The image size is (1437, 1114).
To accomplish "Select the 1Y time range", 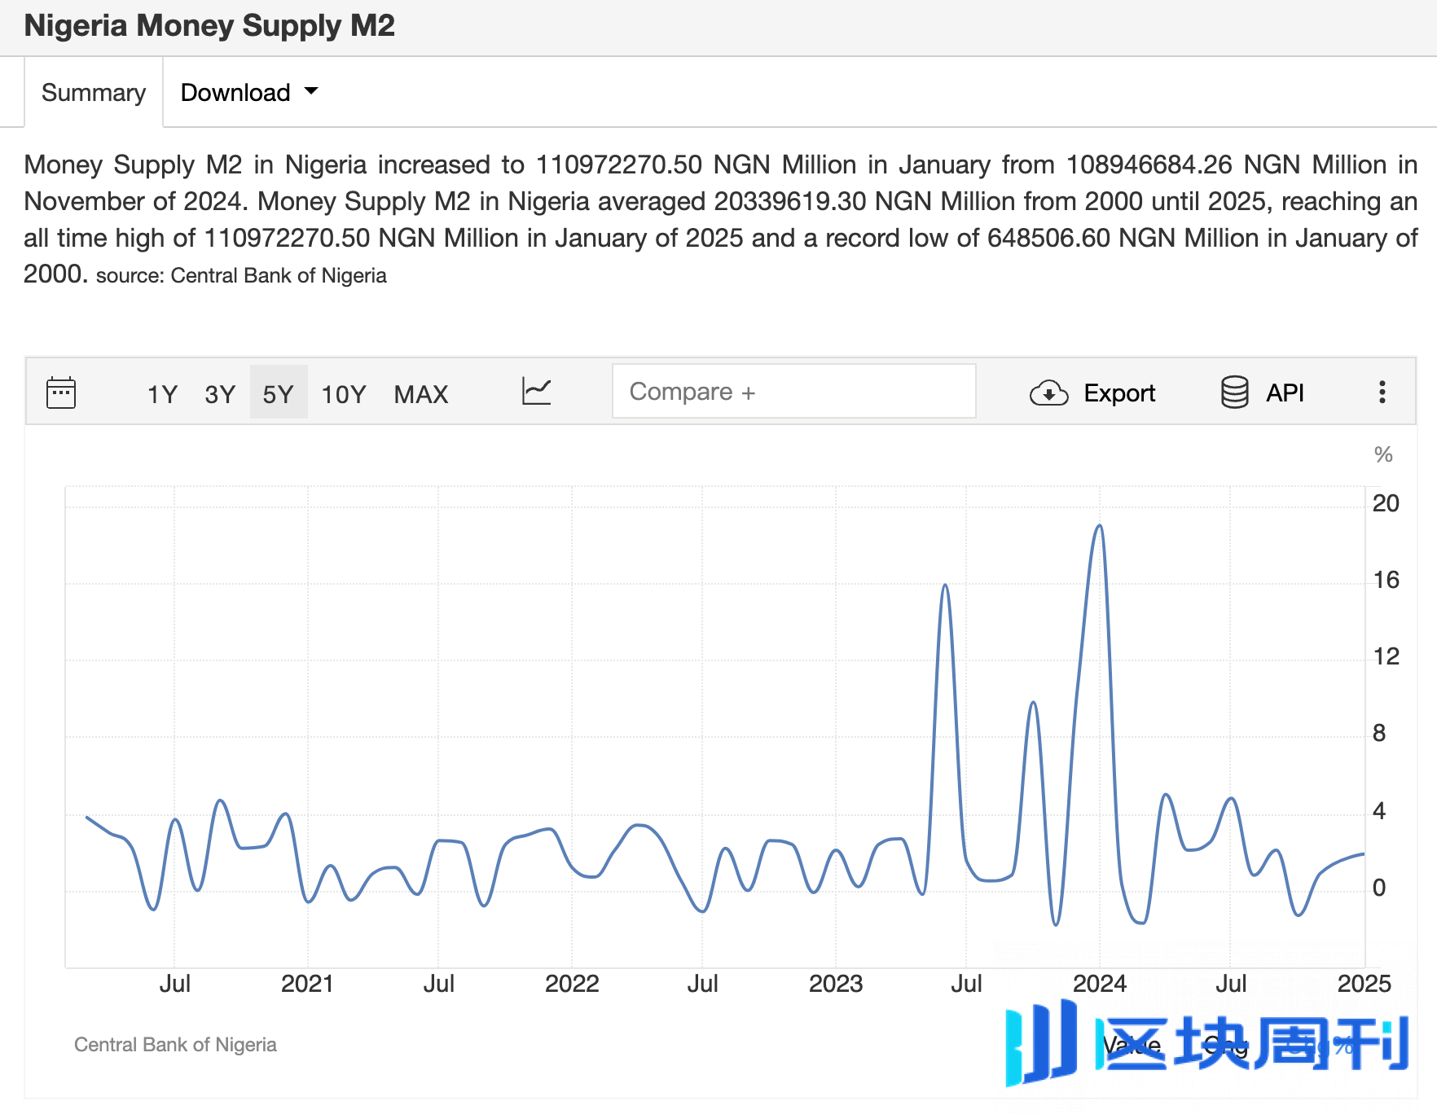I will pyautogui.click(x=162, y=394).
